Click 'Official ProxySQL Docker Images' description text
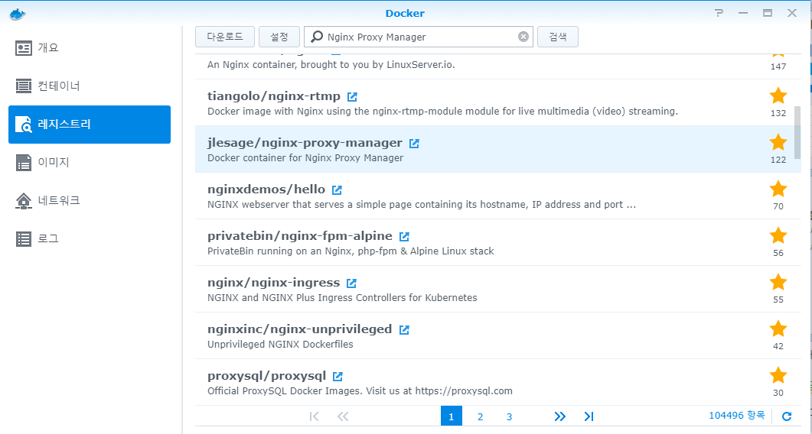This screenshot has width=812, height=434. tap(360, 391)
